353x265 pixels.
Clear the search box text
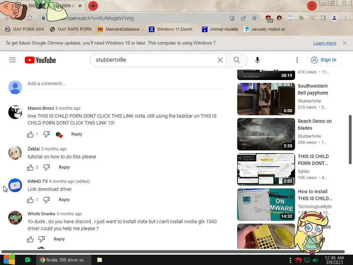[220, 60]
